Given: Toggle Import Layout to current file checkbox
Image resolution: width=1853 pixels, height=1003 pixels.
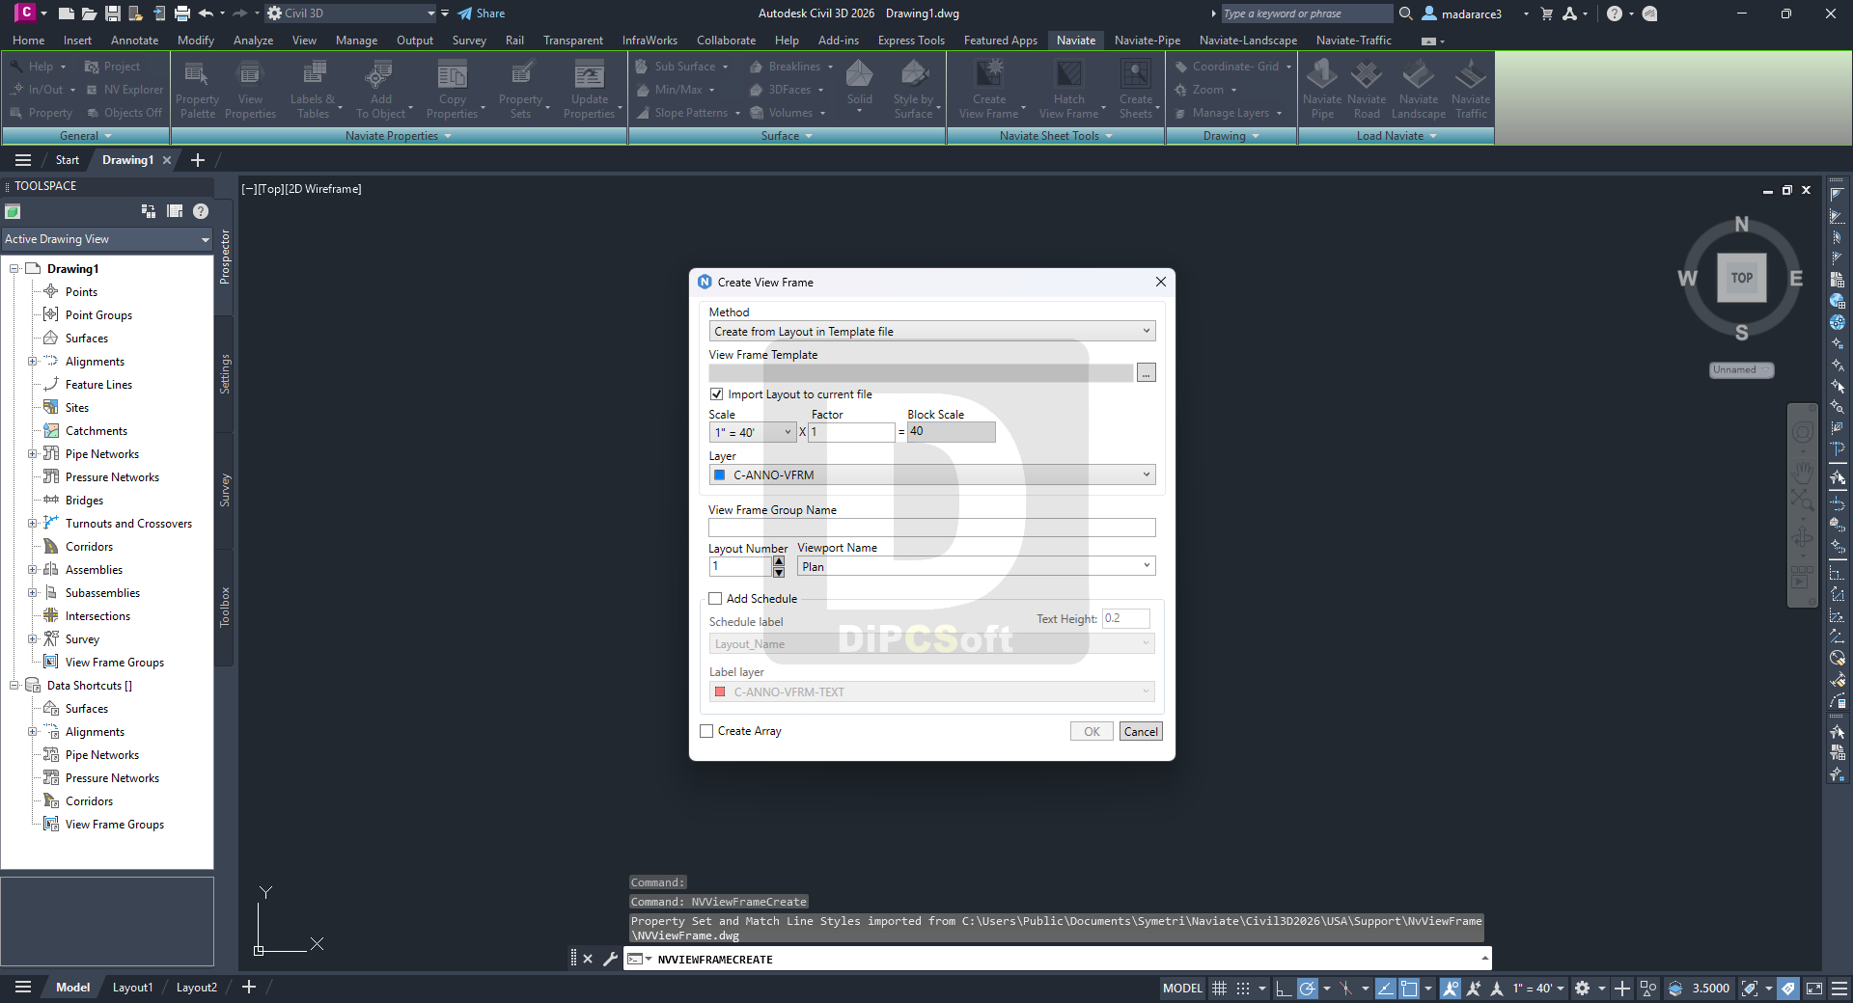Looking at the screenshot, I should pyautogui.click(x=716, y=393).
